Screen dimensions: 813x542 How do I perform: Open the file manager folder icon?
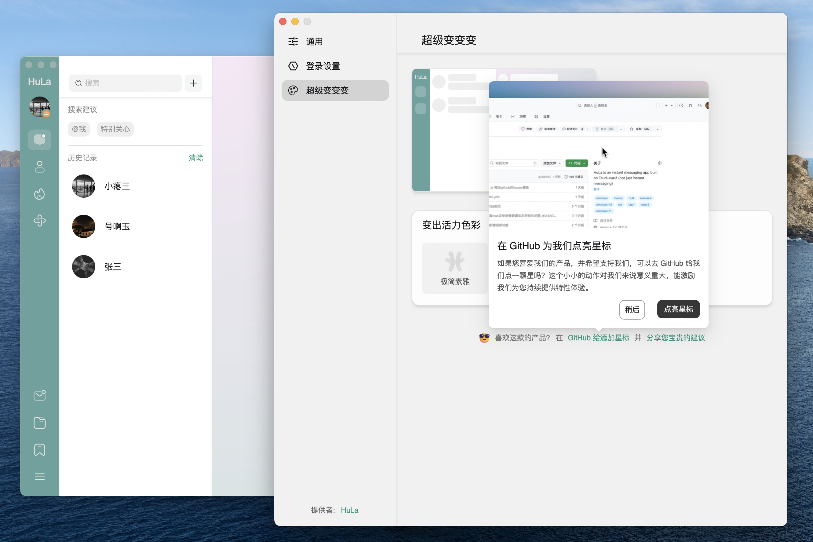coord(39,423)
